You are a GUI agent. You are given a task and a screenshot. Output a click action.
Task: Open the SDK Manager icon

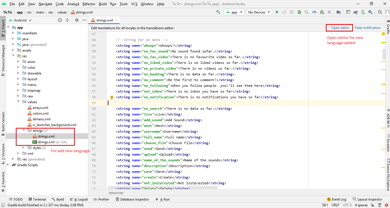[370, 12]
